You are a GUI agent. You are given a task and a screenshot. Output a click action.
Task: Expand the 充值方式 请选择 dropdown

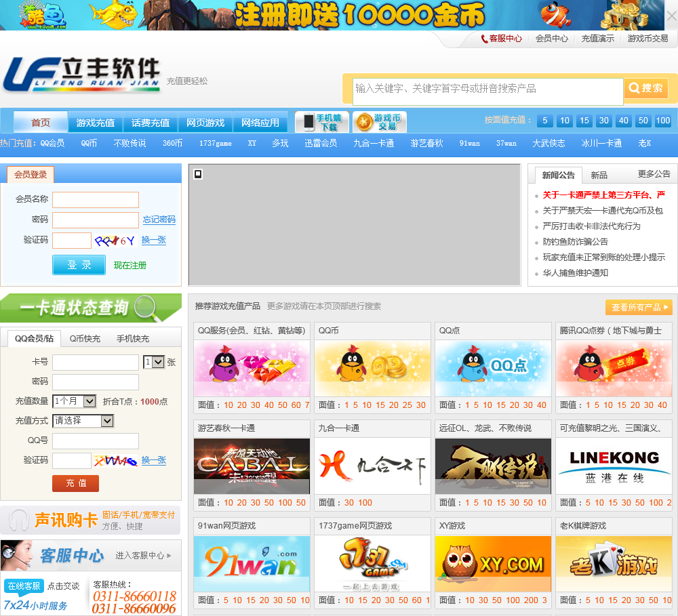click(x=83, y=421)
